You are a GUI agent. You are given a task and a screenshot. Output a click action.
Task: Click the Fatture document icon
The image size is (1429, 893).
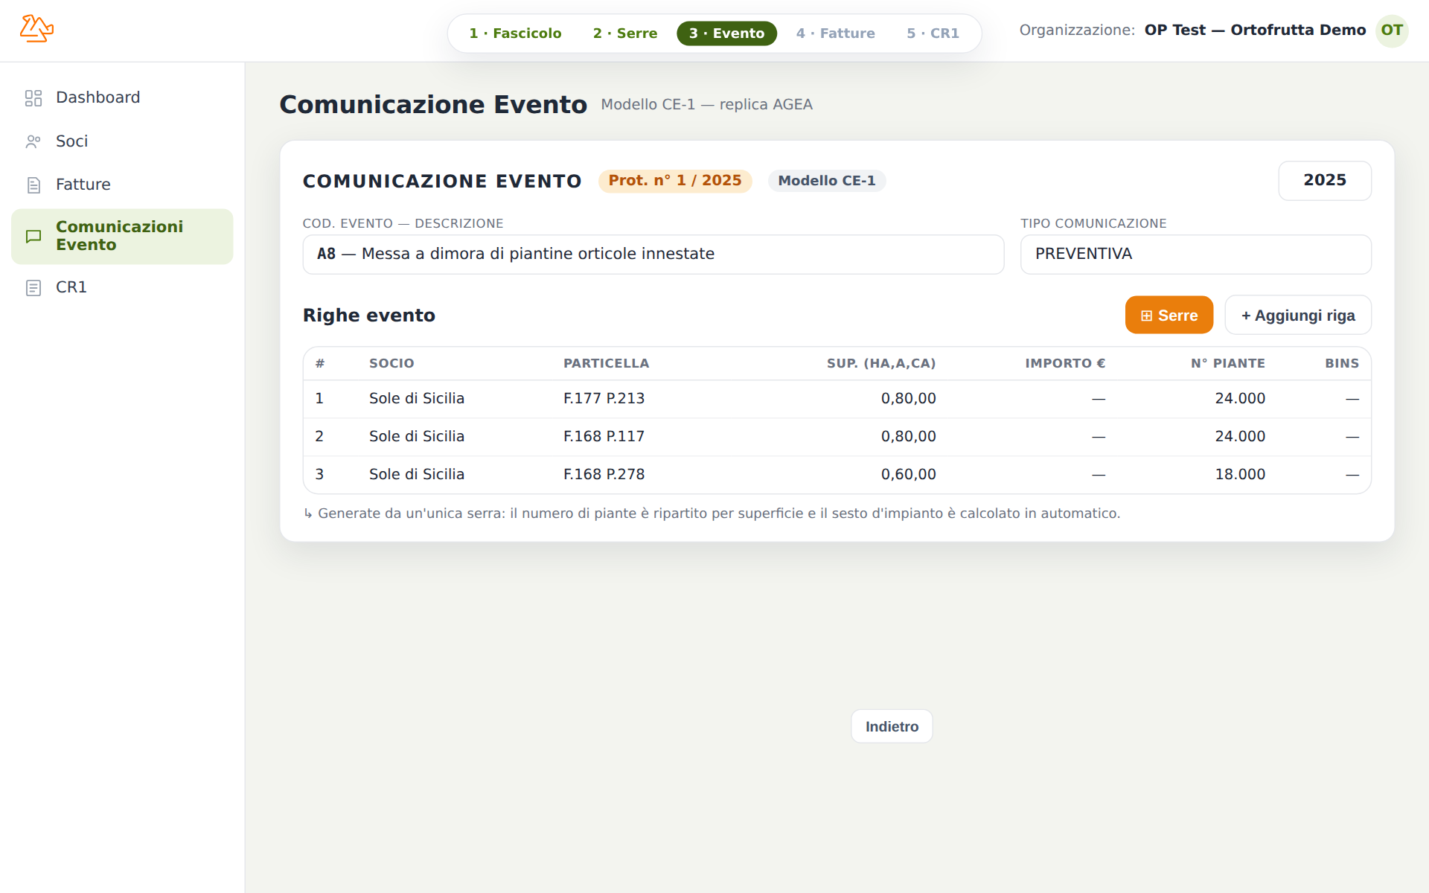33,185
